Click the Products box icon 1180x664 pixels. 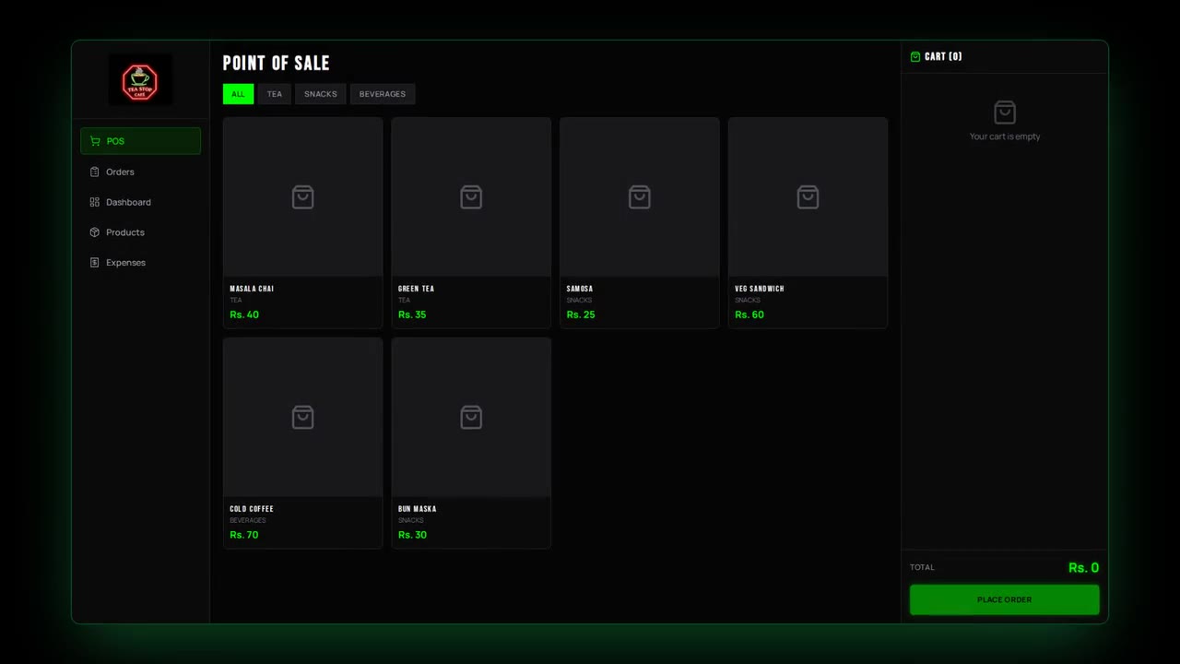[x=94, y=232]
